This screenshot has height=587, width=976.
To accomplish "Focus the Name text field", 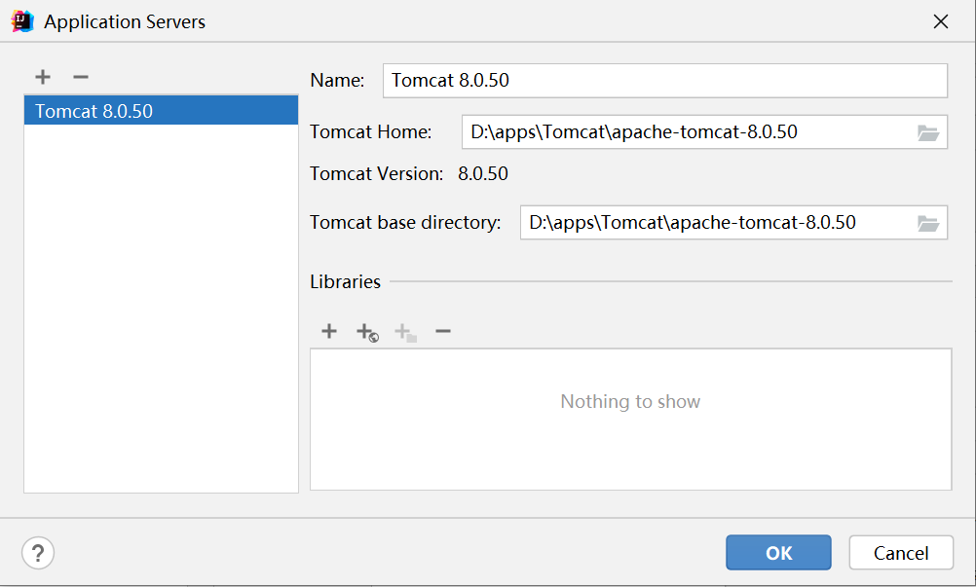I will [x=664, y=81].
